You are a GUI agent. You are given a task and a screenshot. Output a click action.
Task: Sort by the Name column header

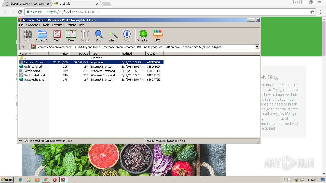click(x=33, y=54)
